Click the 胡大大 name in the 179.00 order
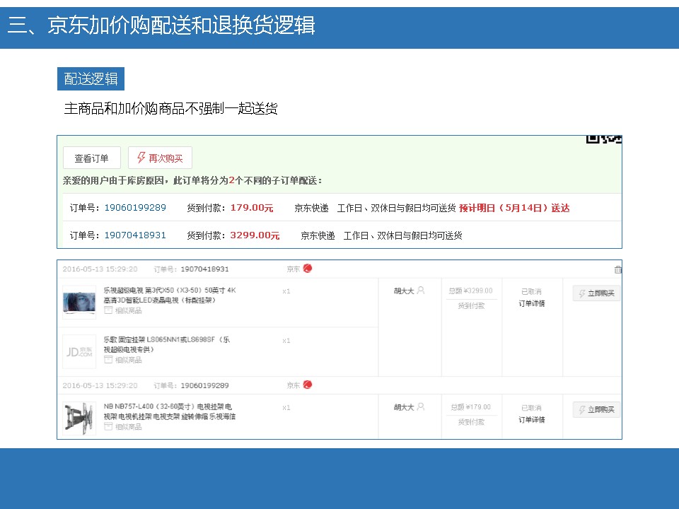The width and height of the screenshot is (679, 509). tap(404, 407)
